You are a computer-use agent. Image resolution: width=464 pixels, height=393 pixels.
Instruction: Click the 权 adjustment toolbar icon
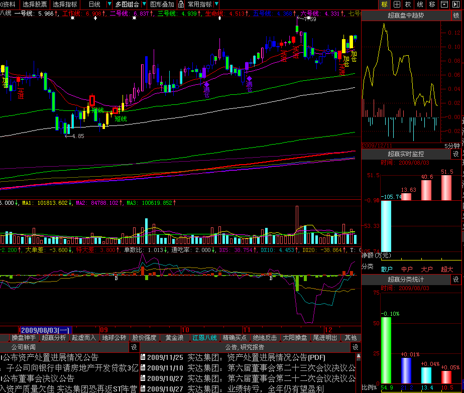tap(408, 5)
